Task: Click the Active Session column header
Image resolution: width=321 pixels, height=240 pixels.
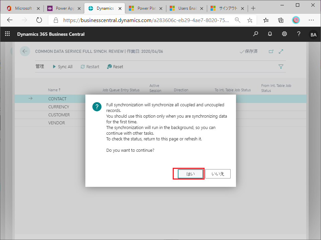Action: (x=155, y=88)
